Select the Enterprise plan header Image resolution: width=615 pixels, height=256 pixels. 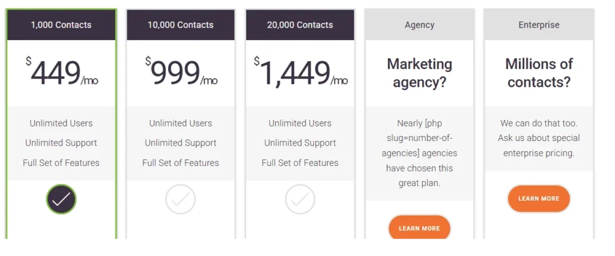(x=539, y=25)
